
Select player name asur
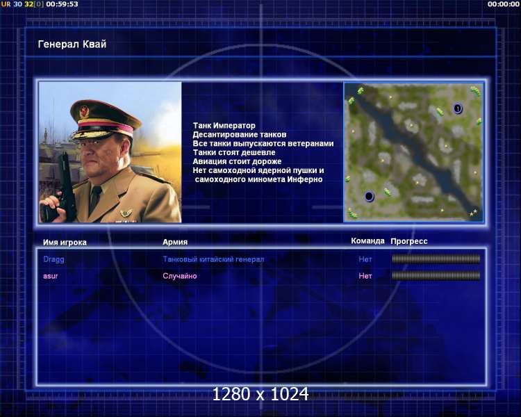(51, 276)
